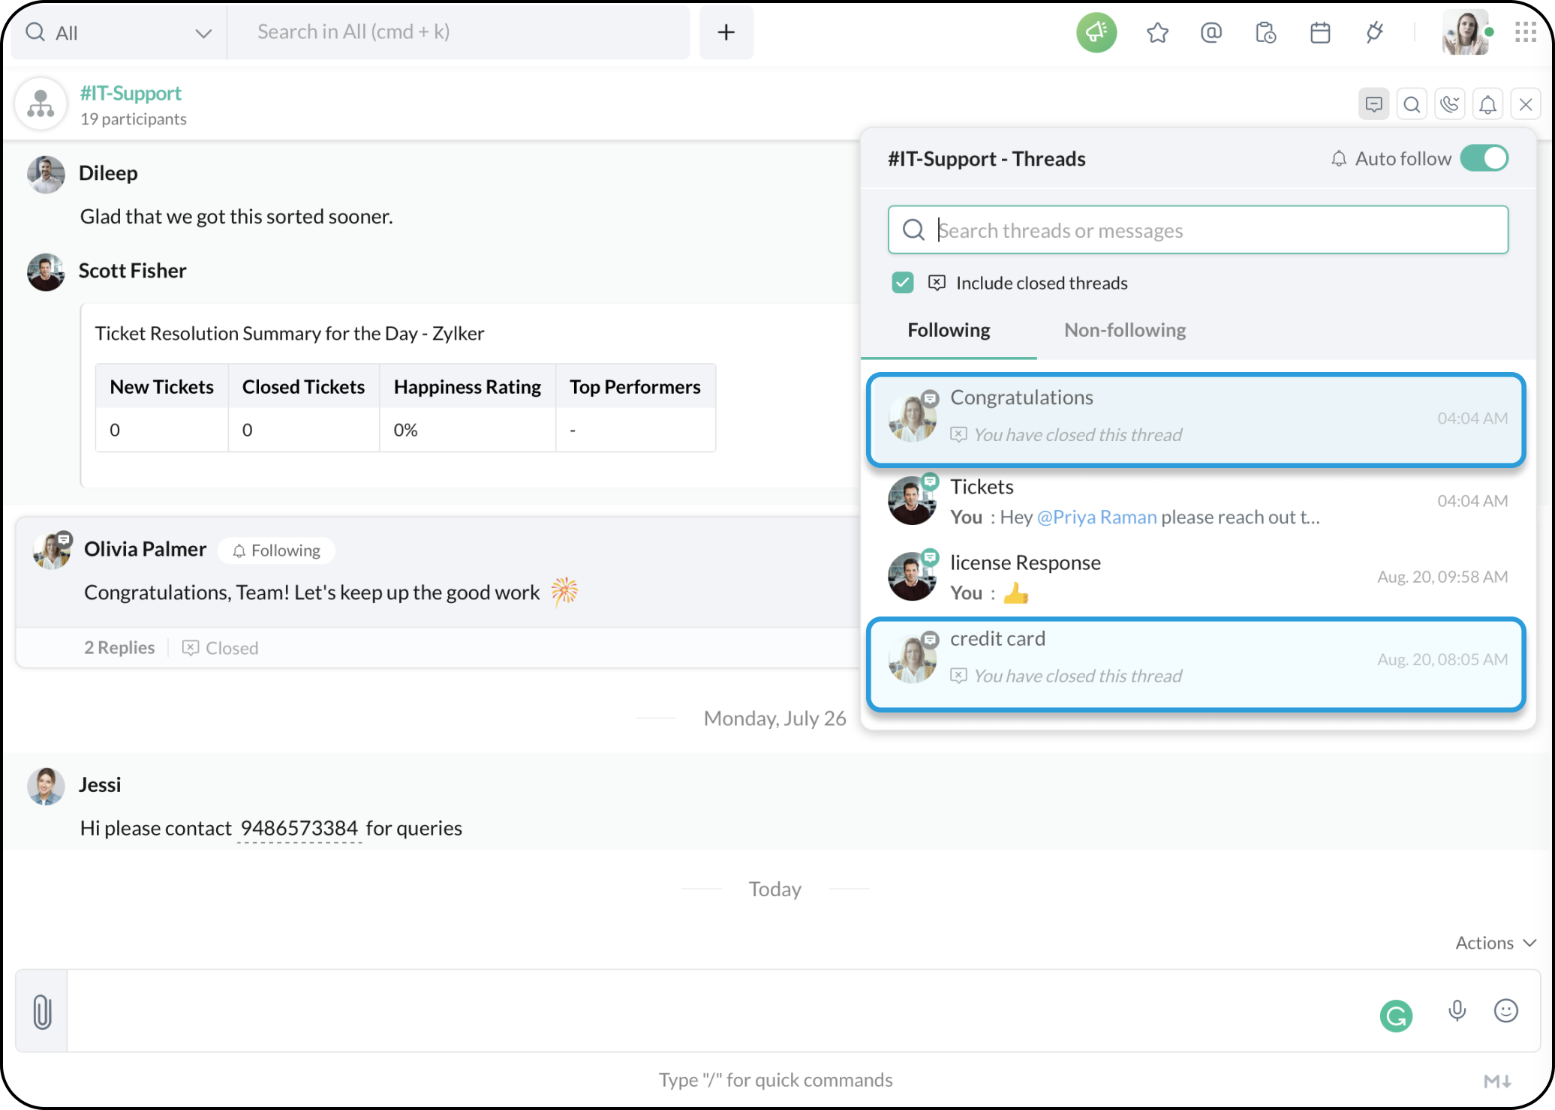Viewport: 1555px width, 1110px height.
Task: Open starred messages icon
Action: pyautogui.click(x=1157, y=32)
